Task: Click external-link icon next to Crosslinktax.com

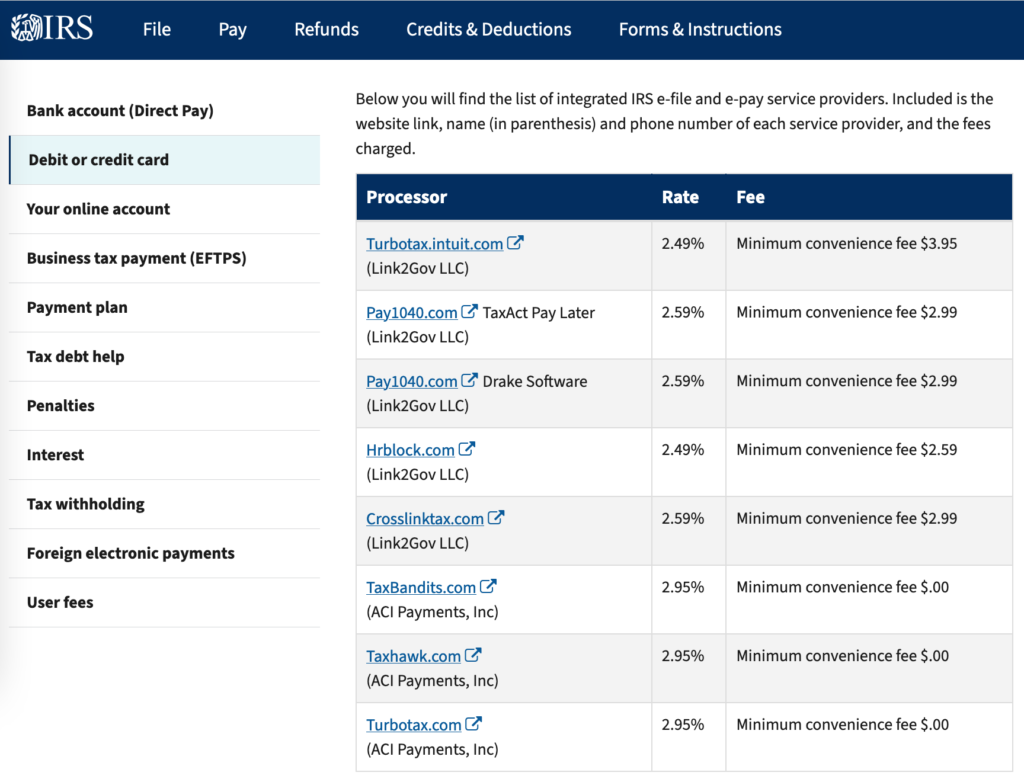Action: pos(495,518)
